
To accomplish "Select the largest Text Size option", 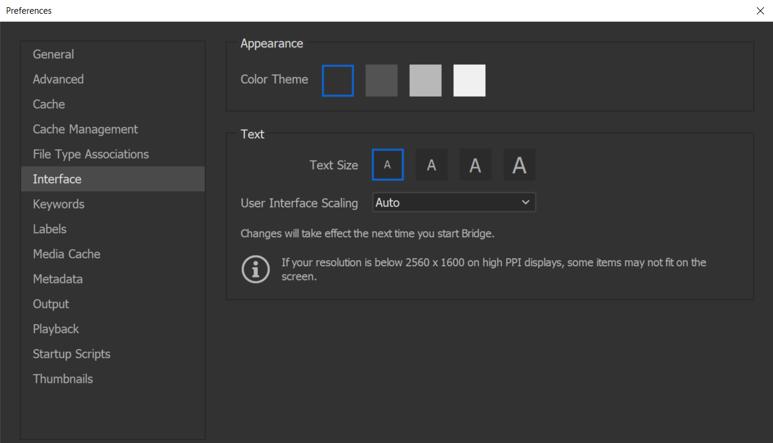I will 519,164.
